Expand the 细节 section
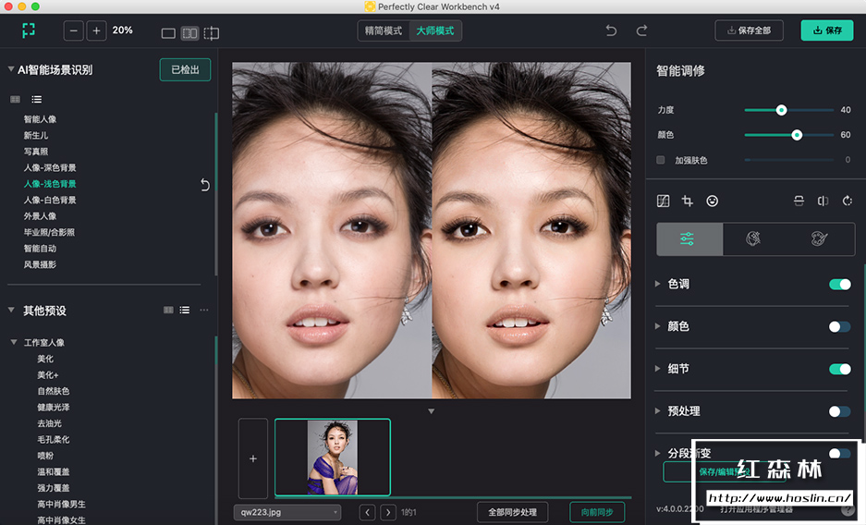The width and height of the screenshot is (866, 525). (x=658, y=369)
